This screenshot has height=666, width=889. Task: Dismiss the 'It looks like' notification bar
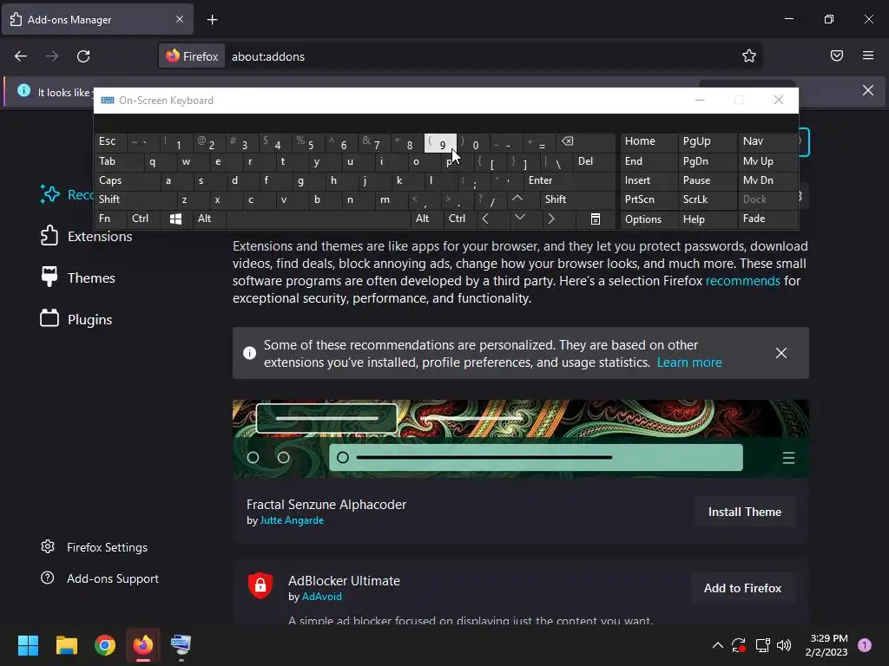[x=867, y=90]
